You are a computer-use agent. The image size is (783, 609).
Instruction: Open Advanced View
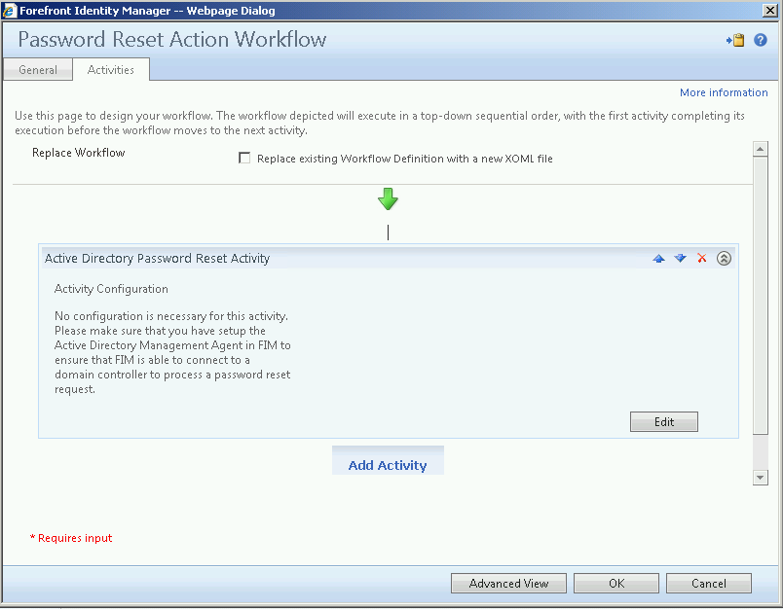[508, 584]
